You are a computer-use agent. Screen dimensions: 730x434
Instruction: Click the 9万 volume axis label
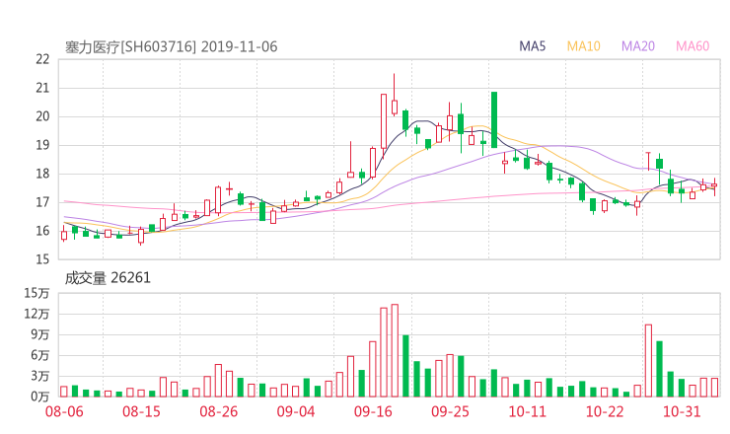pos(40,334)
